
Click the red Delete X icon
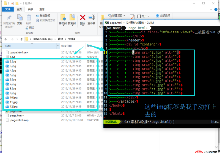pyautogui.click(x=83, y=18)
